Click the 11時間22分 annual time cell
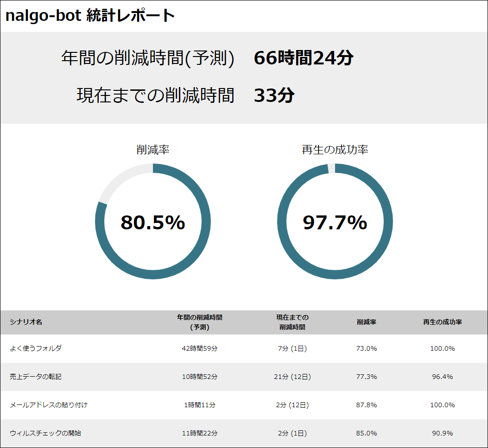Screen dimensions: 488x448 click(200, 433)
